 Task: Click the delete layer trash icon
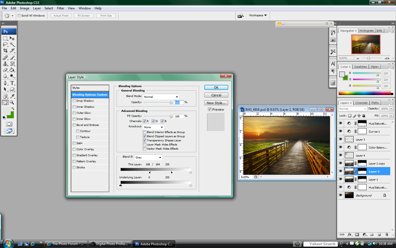tap(387, 234)
